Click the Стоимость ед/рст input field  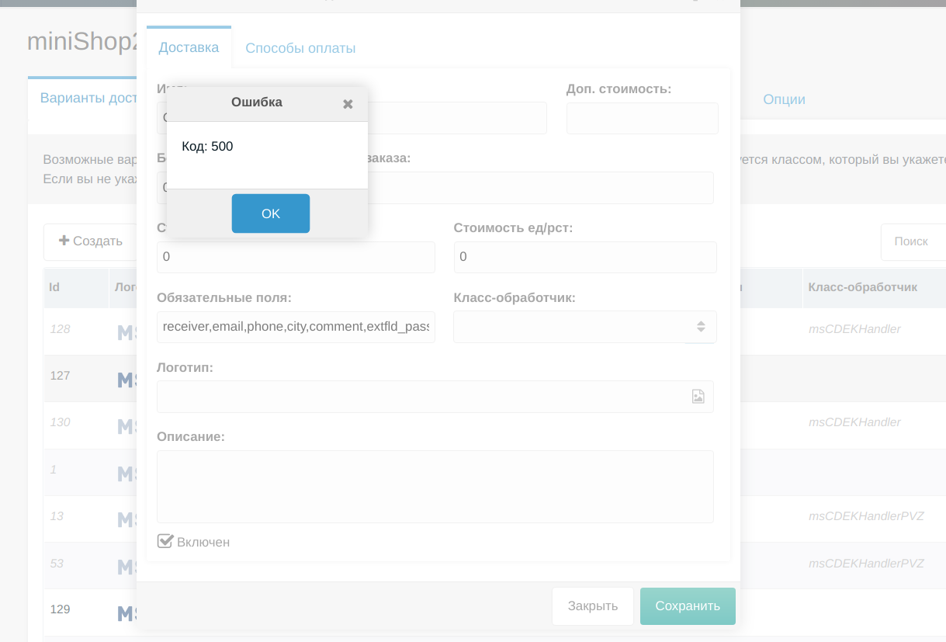(584, 257)
